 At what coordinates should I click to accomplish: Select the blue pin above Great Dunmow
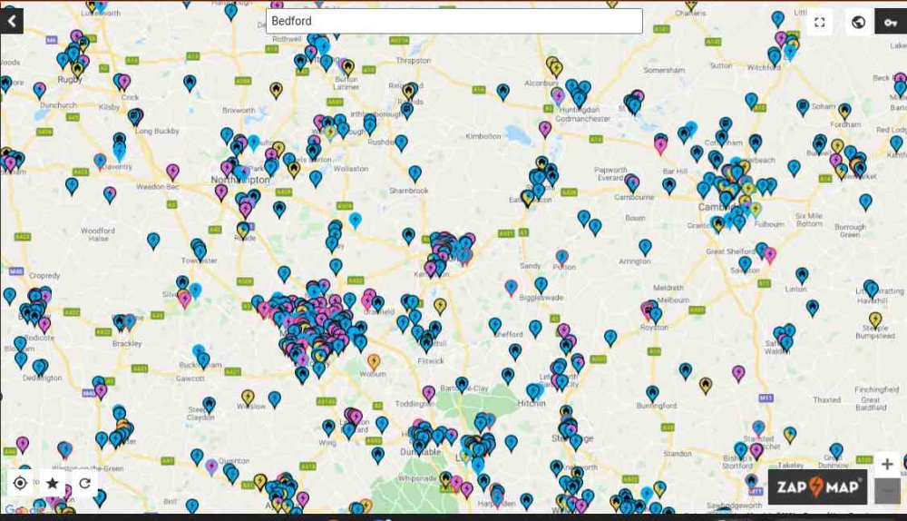[836, 450]
